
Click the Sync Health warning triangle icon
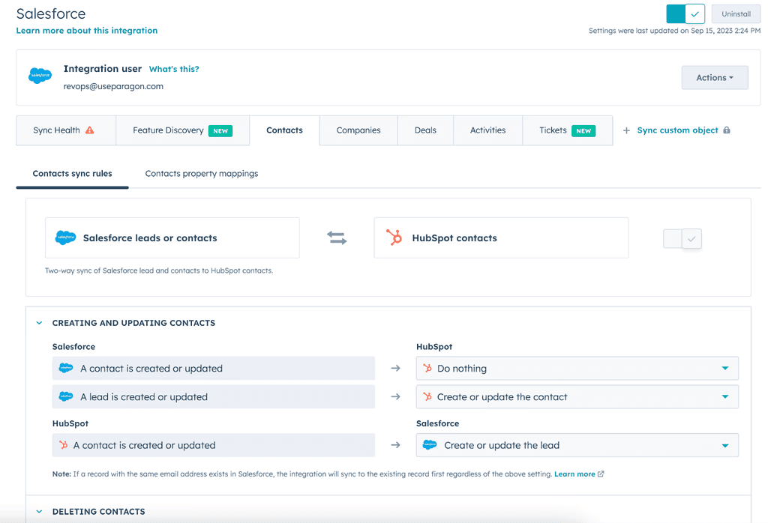coord(90,130)
